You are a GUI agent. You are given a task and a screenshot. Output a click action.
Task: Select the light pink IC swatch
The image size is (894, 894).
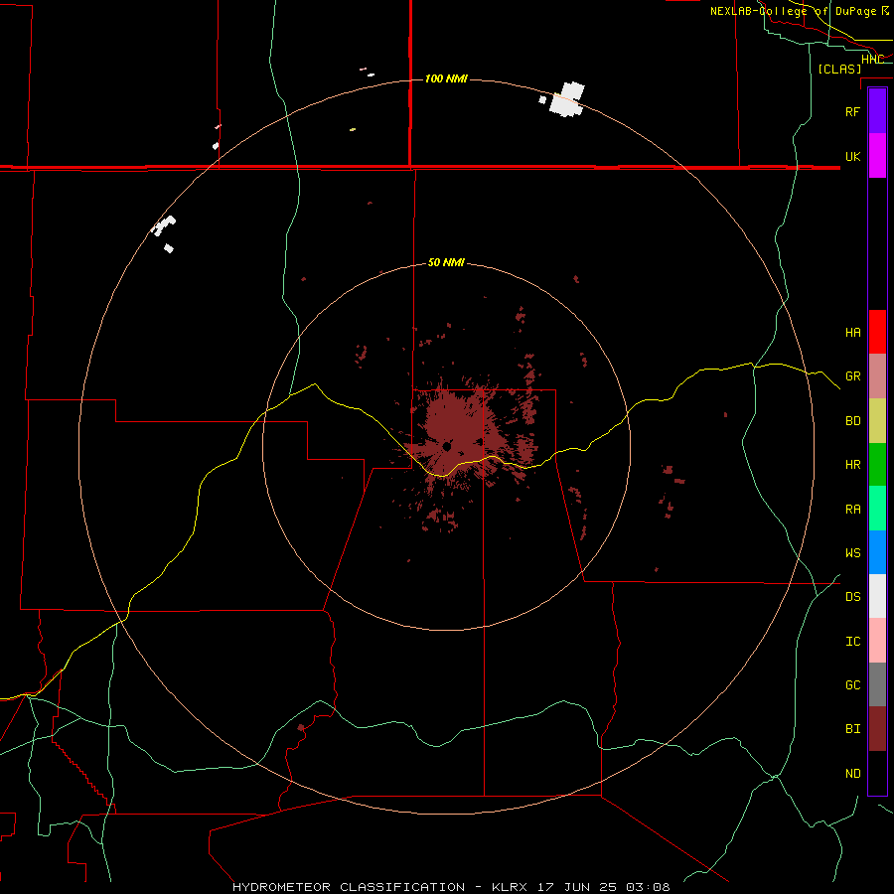[x=877, y=641]
